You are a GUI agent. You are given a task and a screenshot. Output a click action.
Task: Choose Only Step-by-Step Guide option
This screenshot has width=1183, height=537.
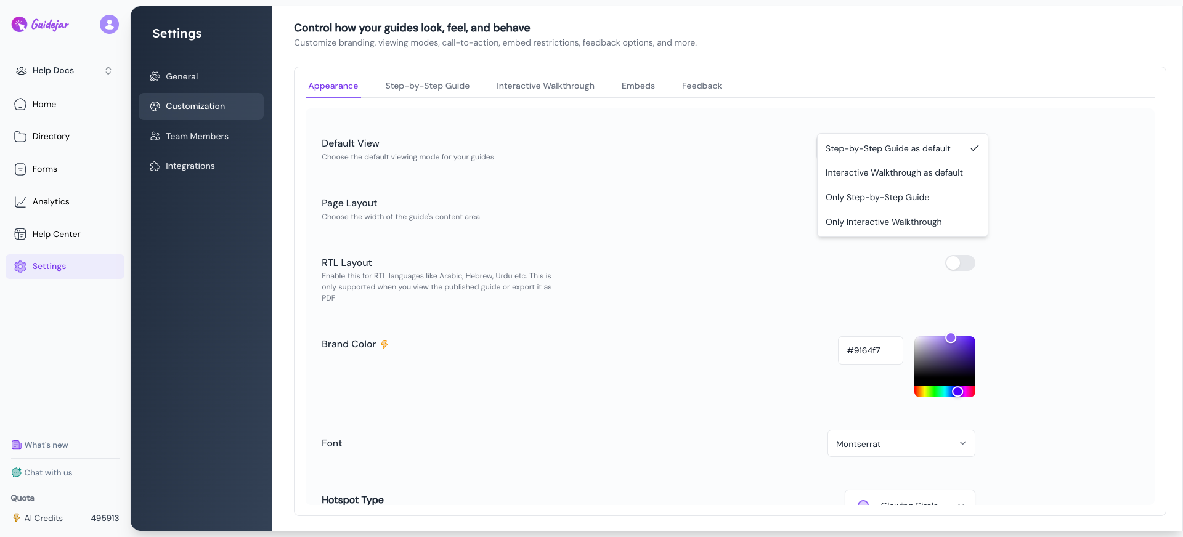tap(877, 198)
